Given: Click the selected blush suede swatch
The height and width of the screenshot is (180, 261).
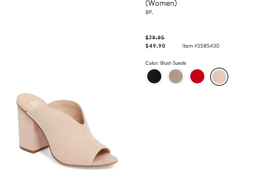Looking at the screenshot, I should tap(219, 76).
